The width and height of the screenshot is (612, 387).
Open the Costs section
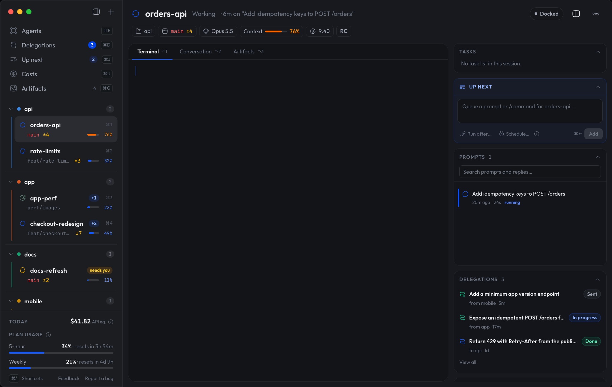tap(61, 74)
